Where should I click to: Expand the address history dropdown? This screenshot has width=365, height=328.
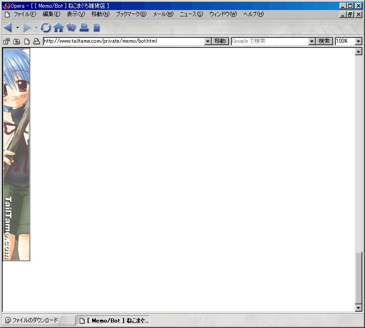[208, 41]
